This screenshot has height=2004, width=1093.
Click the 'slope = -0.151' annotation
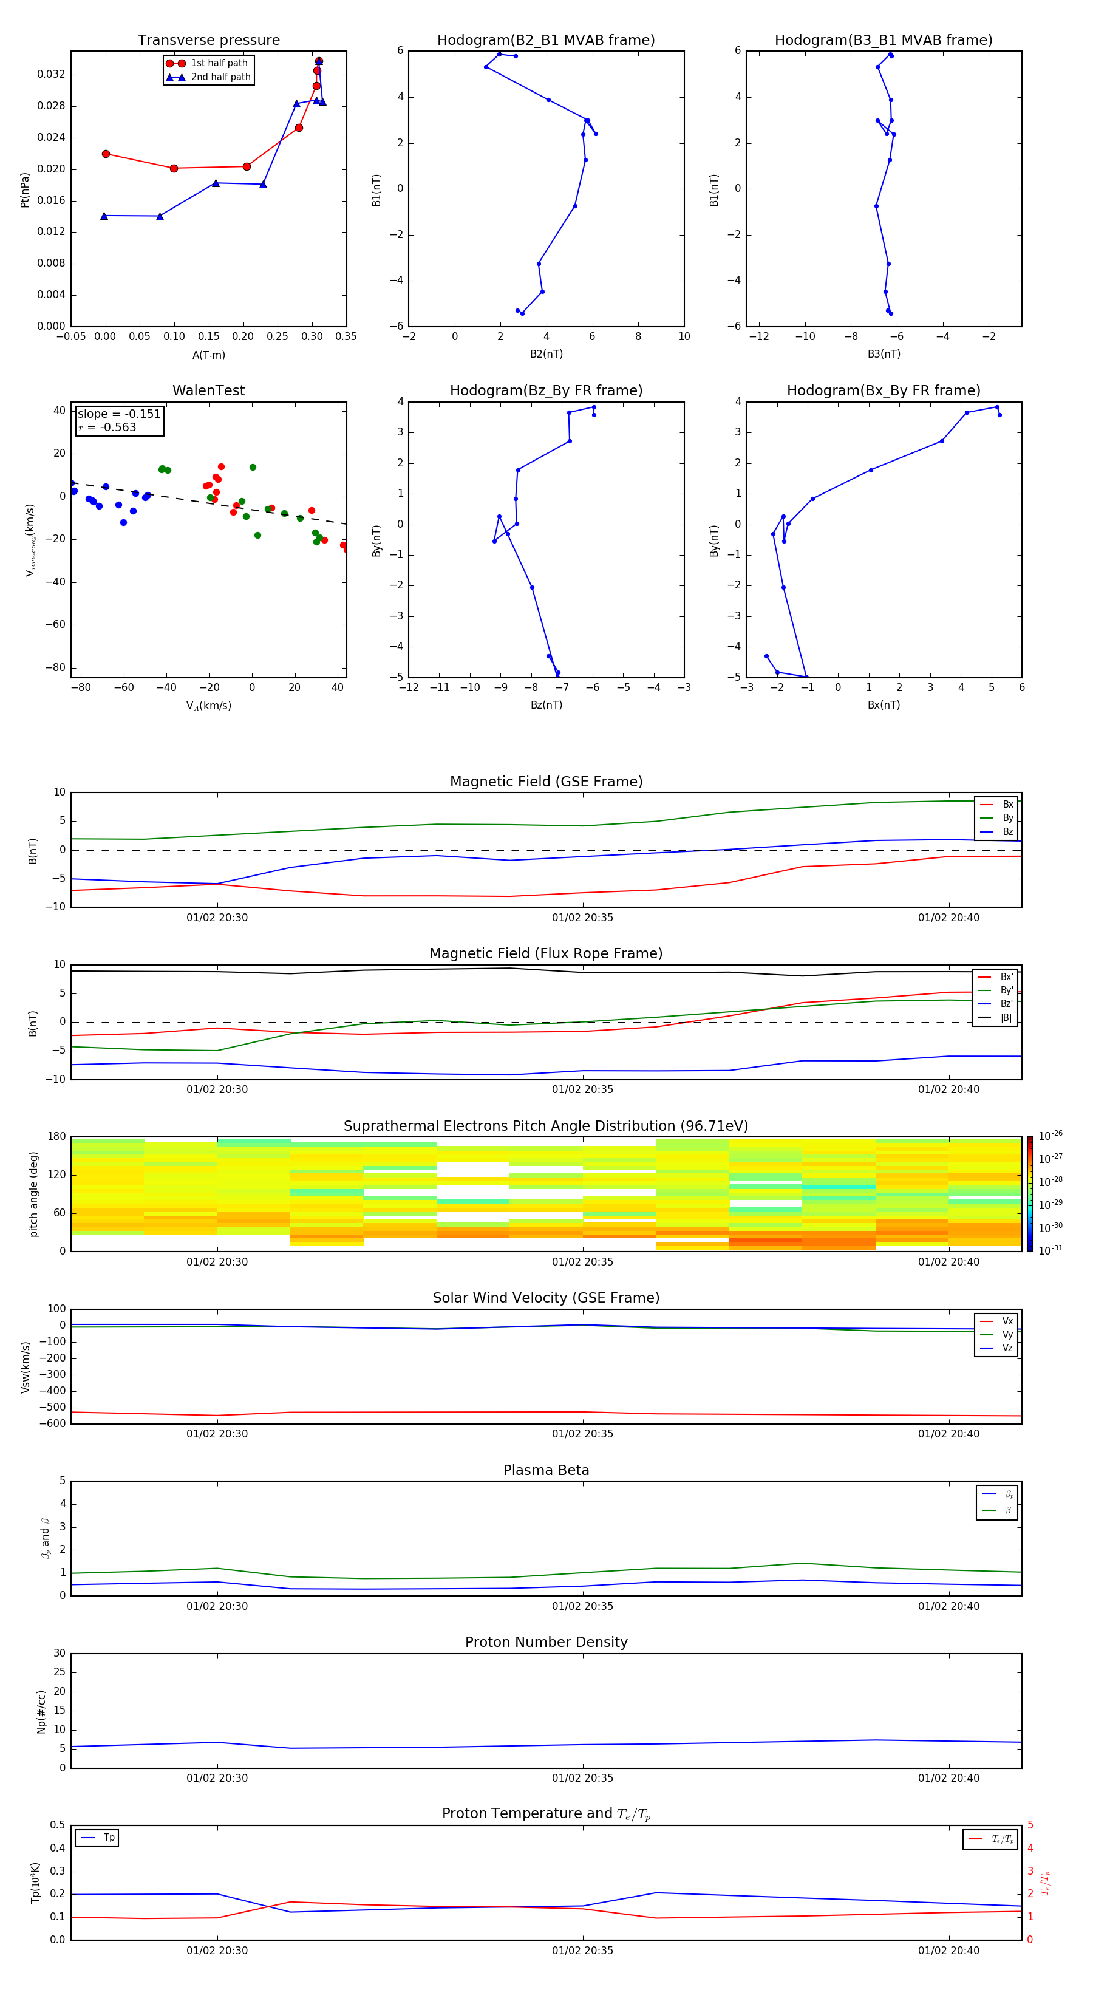point(119,414)
